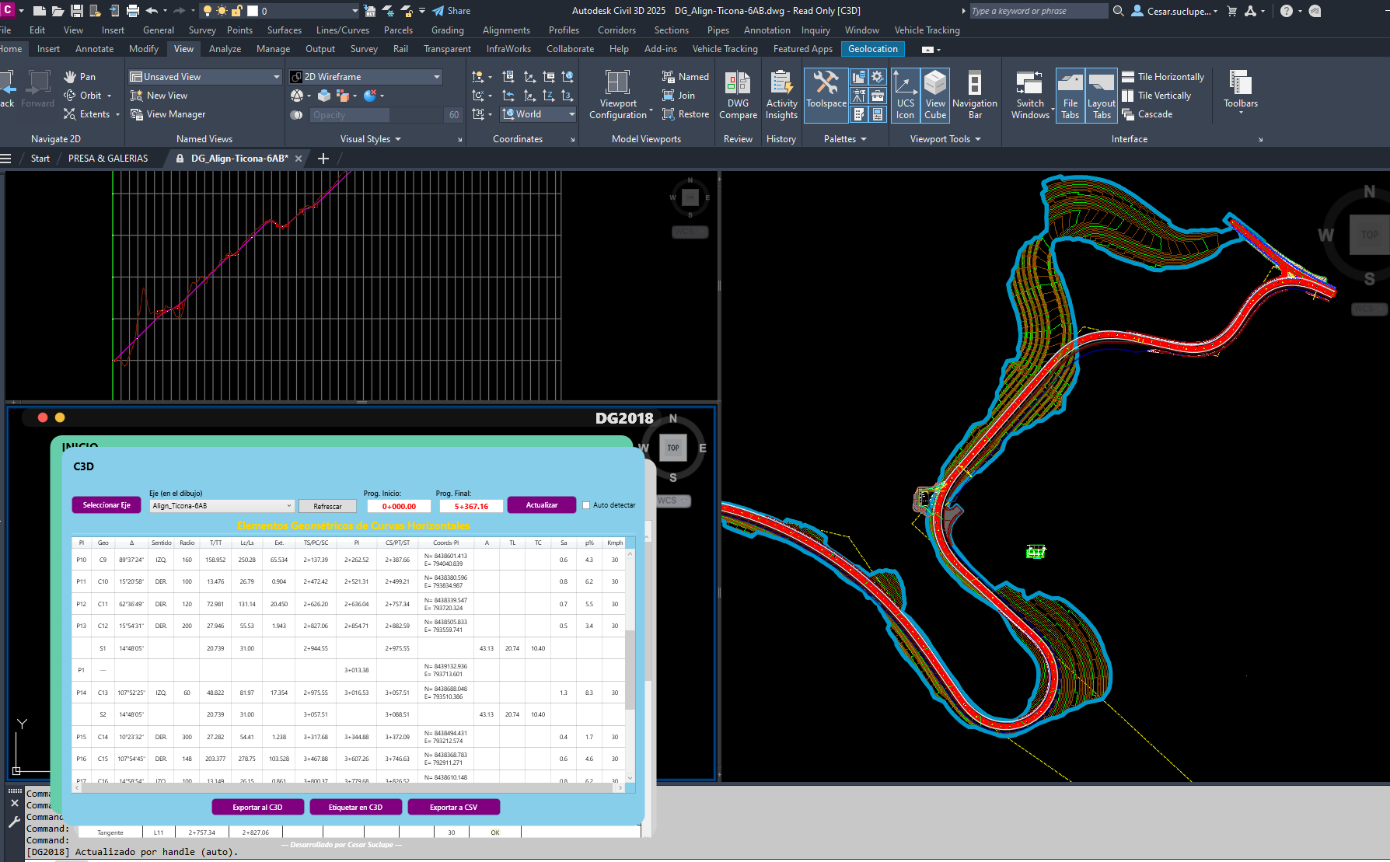Open the Alignments menu

[506, 30]
